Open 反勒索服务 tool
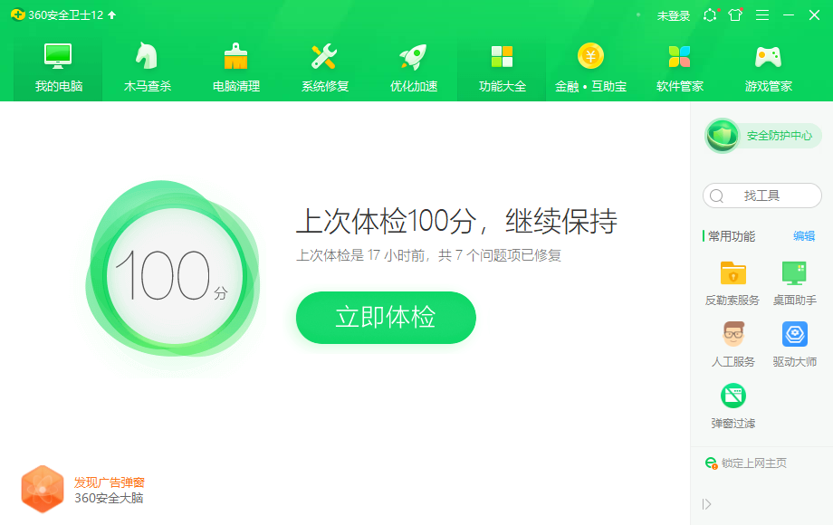 point(732,283)
